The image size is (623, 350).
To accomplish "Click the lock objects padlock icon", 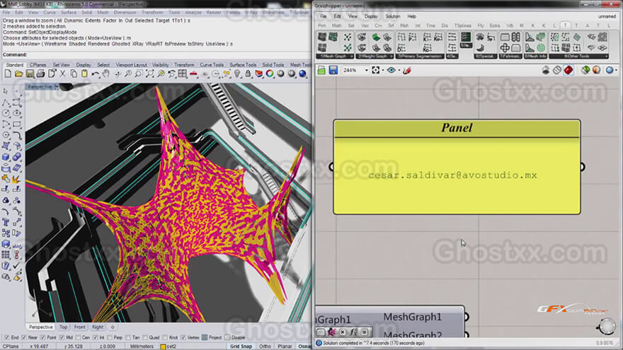I will (x=248, y=74).
